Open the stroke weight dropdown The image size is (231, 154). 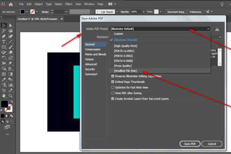(x=66, y=12)
